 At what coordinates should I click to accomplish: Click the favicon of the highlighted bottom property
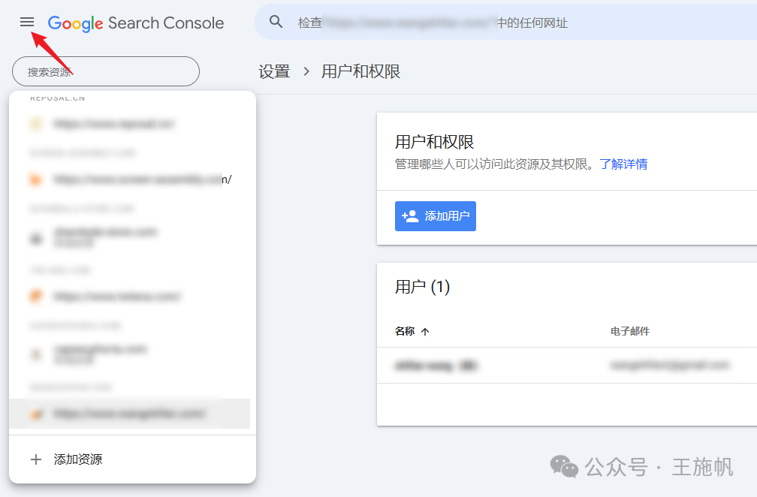(36, 413)
